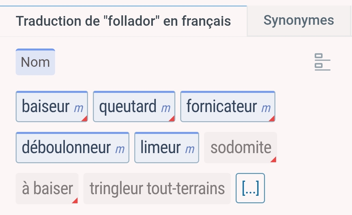Click red corner flag on sodomite chip
Viewport: 352px width, 215px height.
click(273, 159)
